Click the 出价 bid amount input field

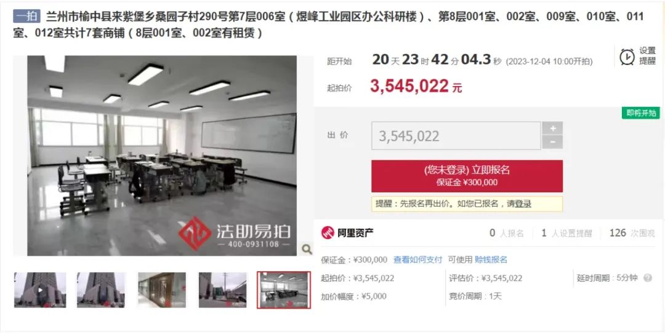pyautogui.click(x=456, y=136)
